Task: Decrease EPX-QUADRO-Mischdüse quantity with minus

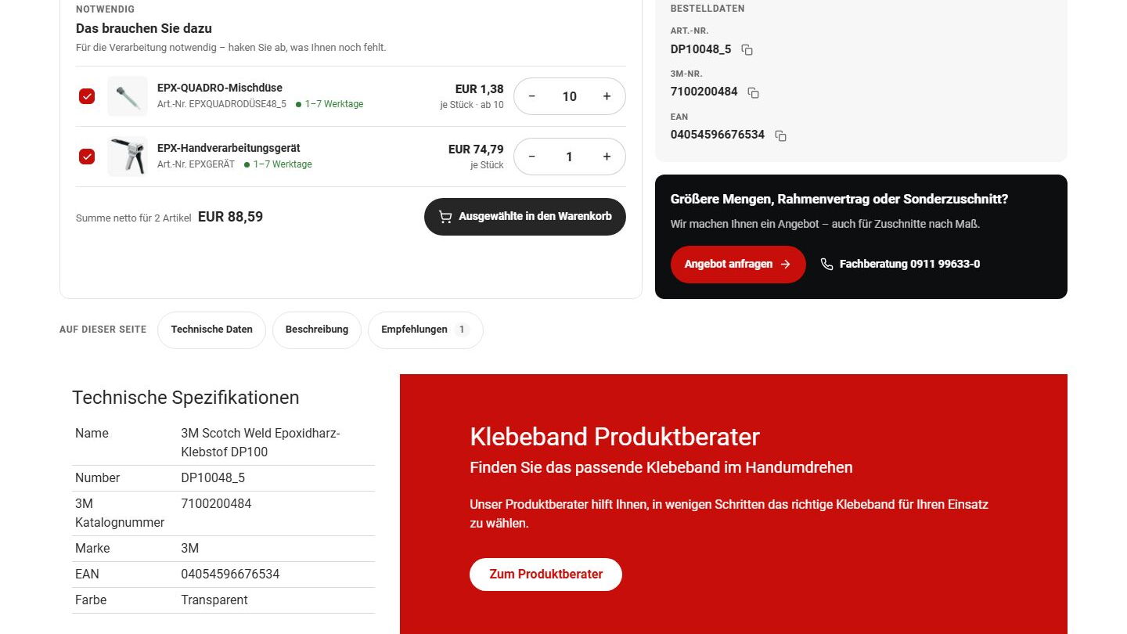Action: (532, 96)
